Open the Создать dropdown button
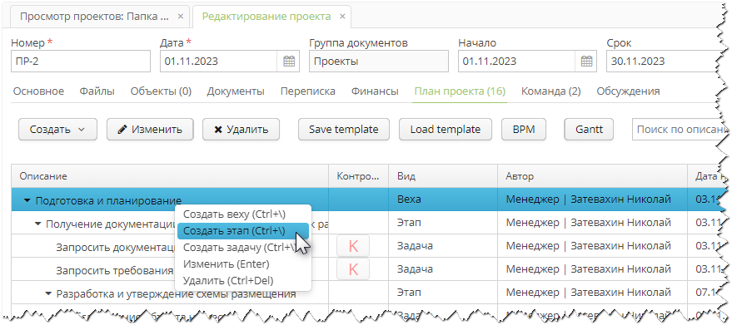 click(57, 129)
